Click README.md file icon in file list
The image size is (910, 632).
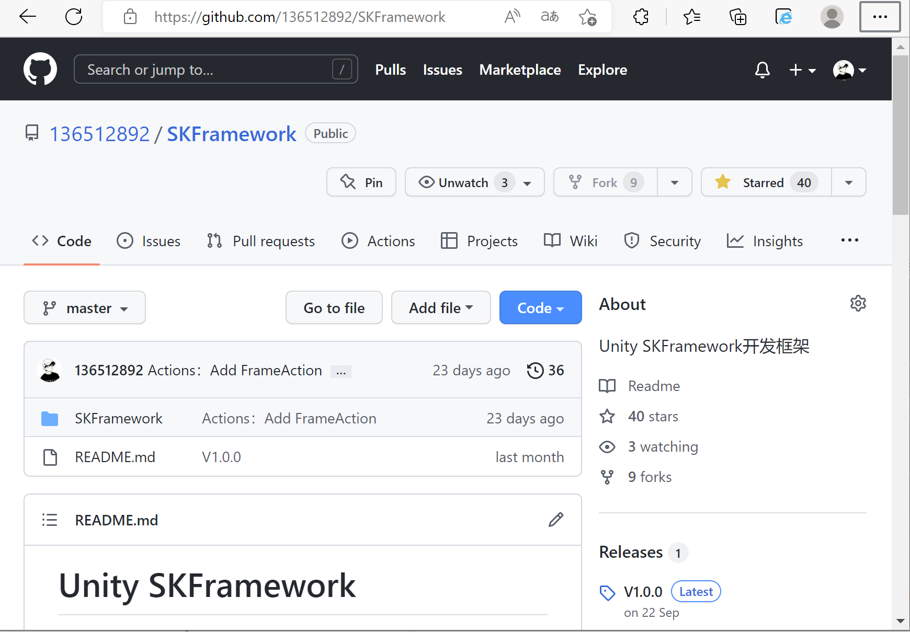tap(50, 457)
